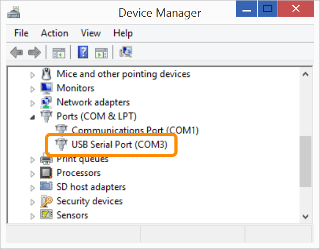Collapse the Ports (COM & LPT) node

[x=33, y=117]
